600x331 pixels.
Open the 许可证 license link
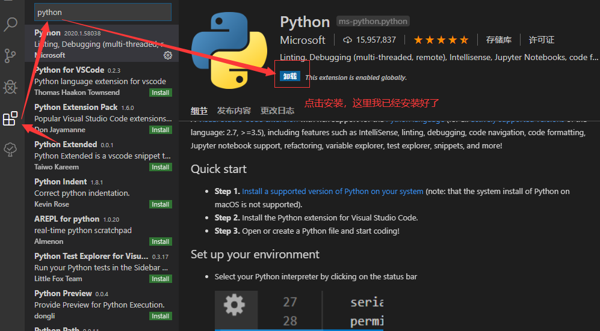tap(542, 40)
